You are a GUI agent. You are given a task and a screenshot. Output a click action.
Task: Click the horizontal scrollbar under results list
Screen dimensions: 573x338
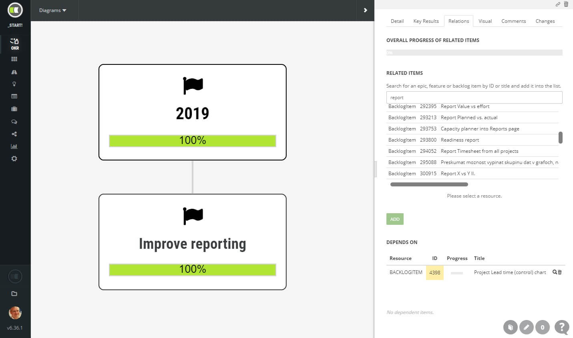pyautogui.click(x=429, y=184)
